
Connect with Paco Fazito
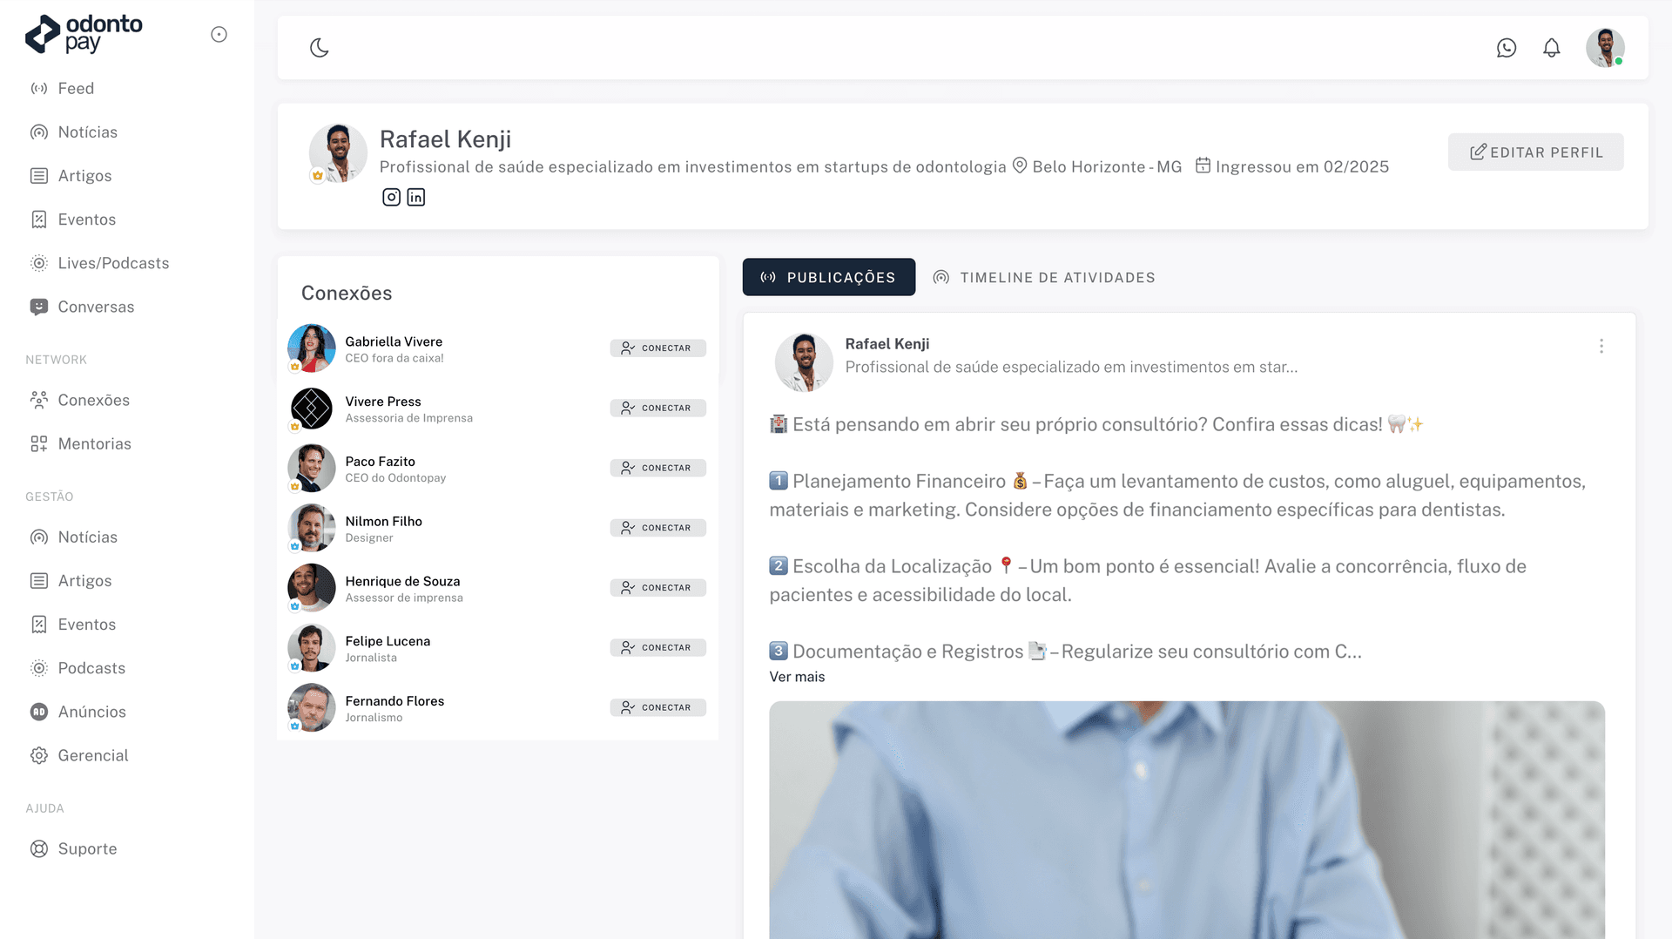click(657, 468)
